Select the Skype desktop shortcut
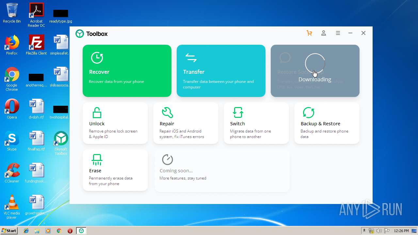The width and height of the screenshot is (418, 235). [12, 141]
